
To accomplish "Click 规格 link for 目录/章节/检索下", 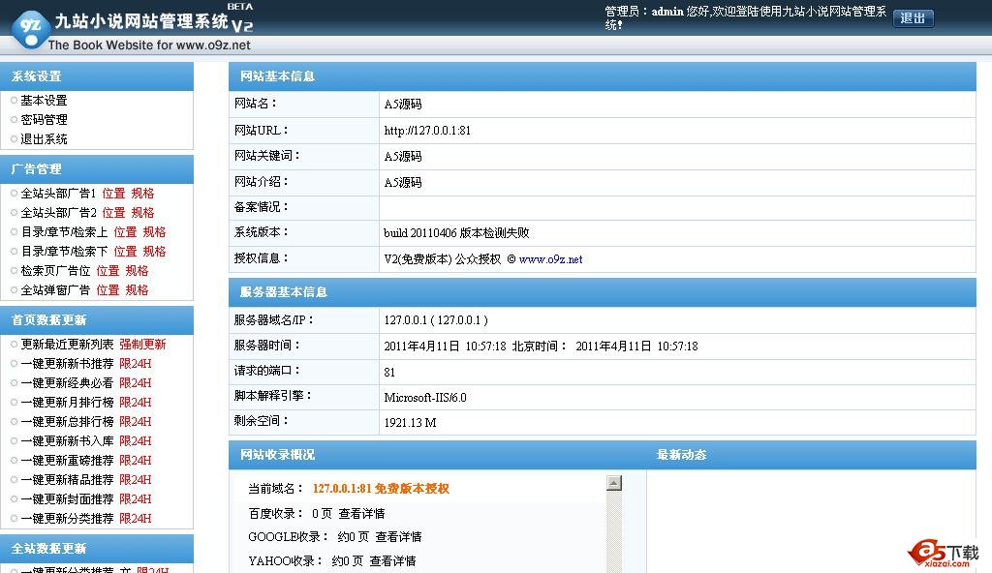I will pyautogui.click(x=154, y=252).
